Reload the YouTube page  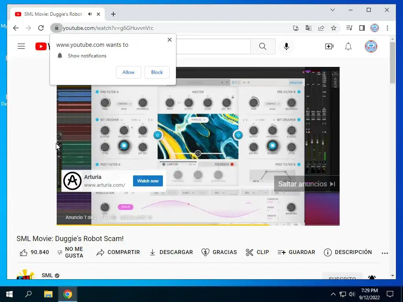[41, 28]
